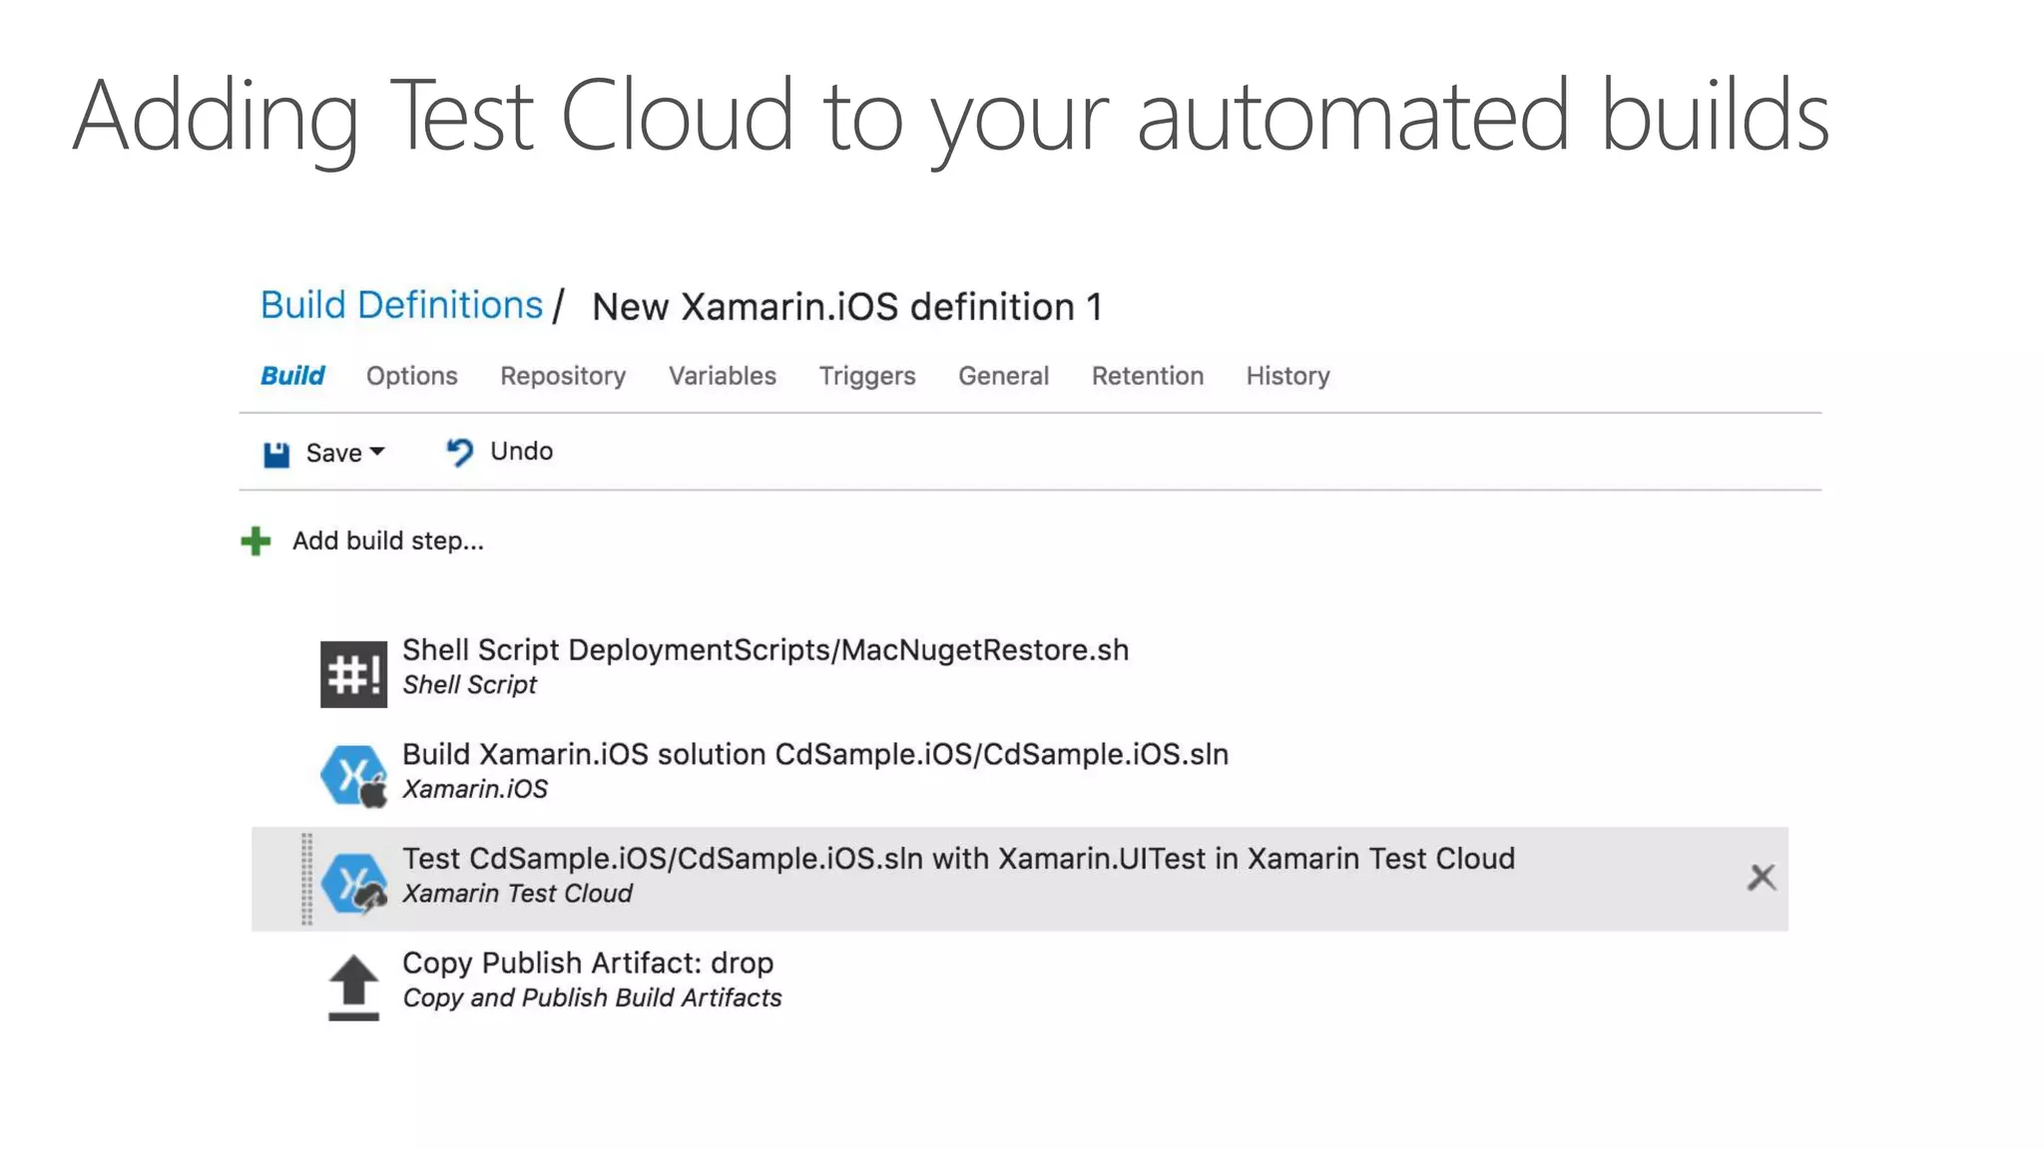Image resolution: width=2044 pixels, height=1149 pixels.
Task: Remove the Xamarin Test Cloud build step
Action: pos(1762,878)
